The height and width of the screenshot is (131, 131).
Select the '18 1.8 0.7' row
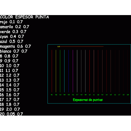(10, 104)
